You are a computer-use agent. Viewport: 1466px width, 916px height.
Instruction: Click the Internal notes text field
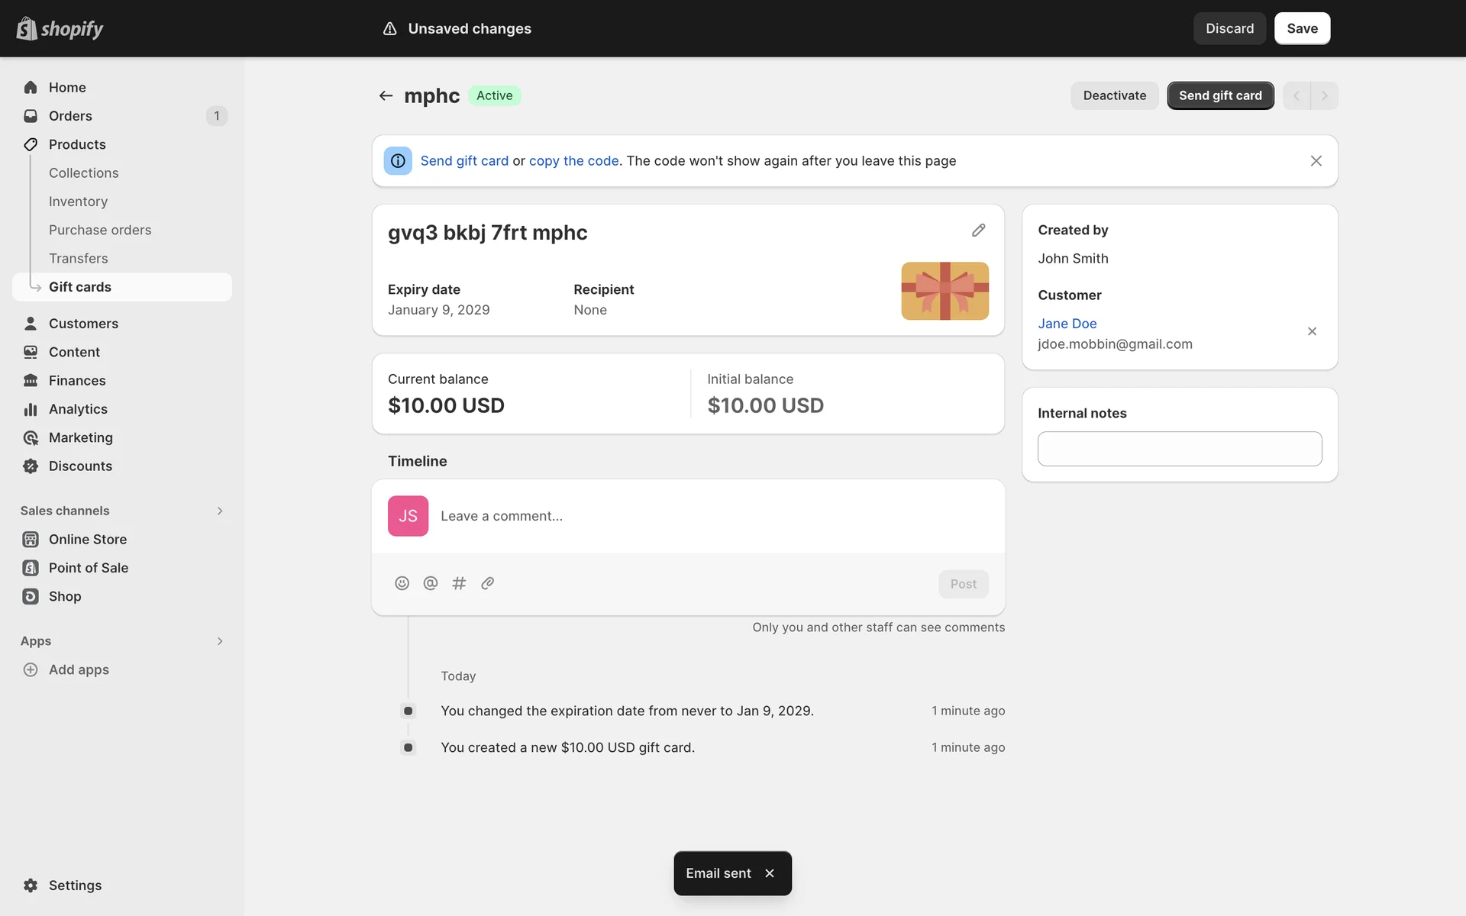1179,449
